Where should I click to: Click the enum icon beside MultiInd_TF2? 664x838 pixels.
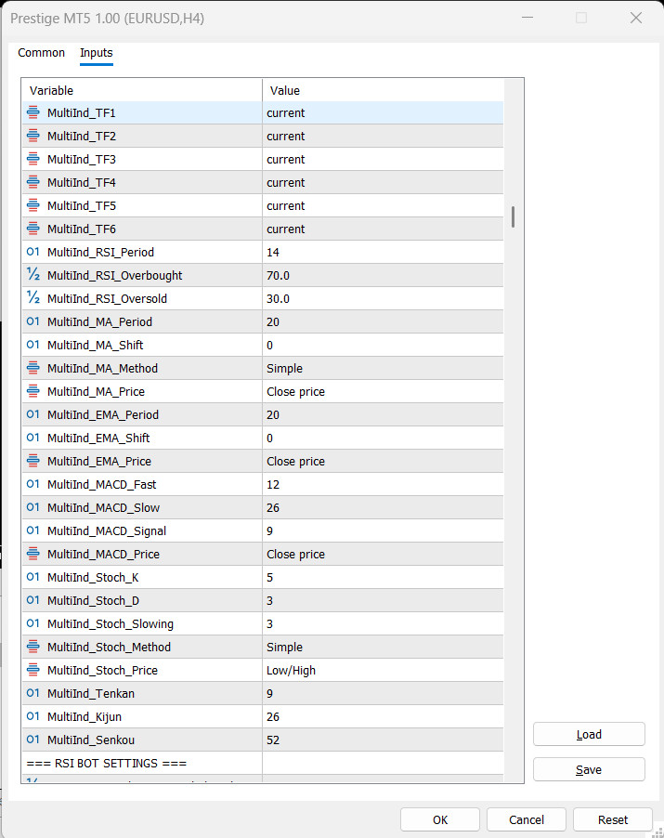pyautogui.click(x=33, y=136)
